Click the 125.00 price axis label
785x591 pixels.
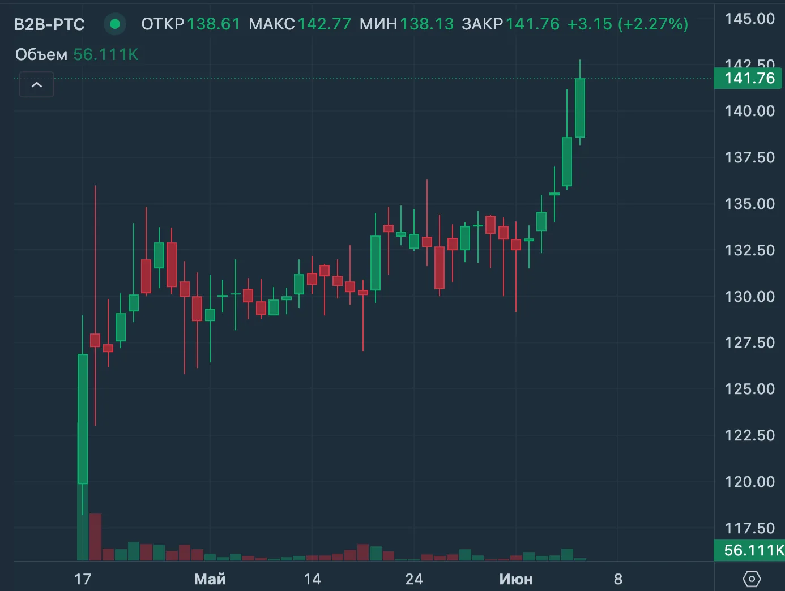[x=750, y=389]
